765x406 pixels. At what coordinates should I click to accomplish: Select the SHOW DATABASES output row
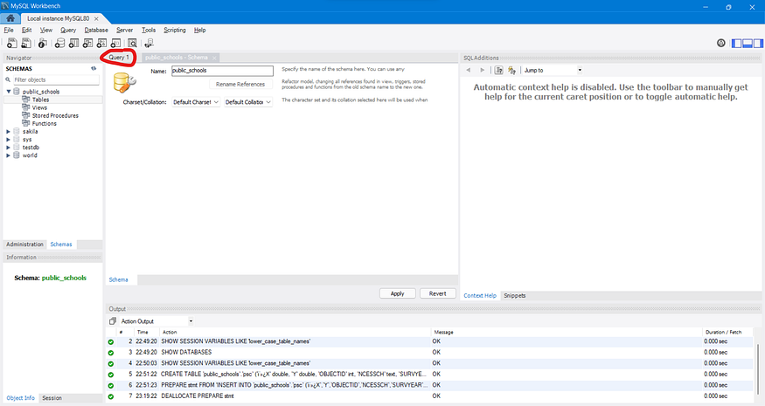429,352
